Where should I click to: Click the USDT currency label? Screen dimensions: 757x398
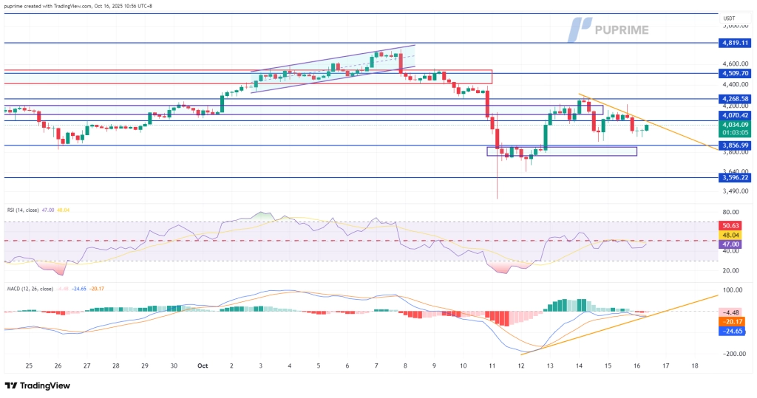tap(730, 18)
